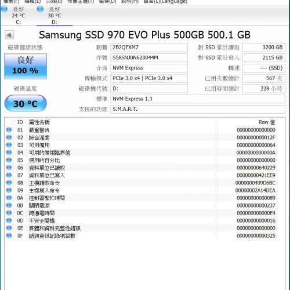This screenshot has height=290, width=290.
Task: Click the status dot for attribute 05
Action: [9, 160]
